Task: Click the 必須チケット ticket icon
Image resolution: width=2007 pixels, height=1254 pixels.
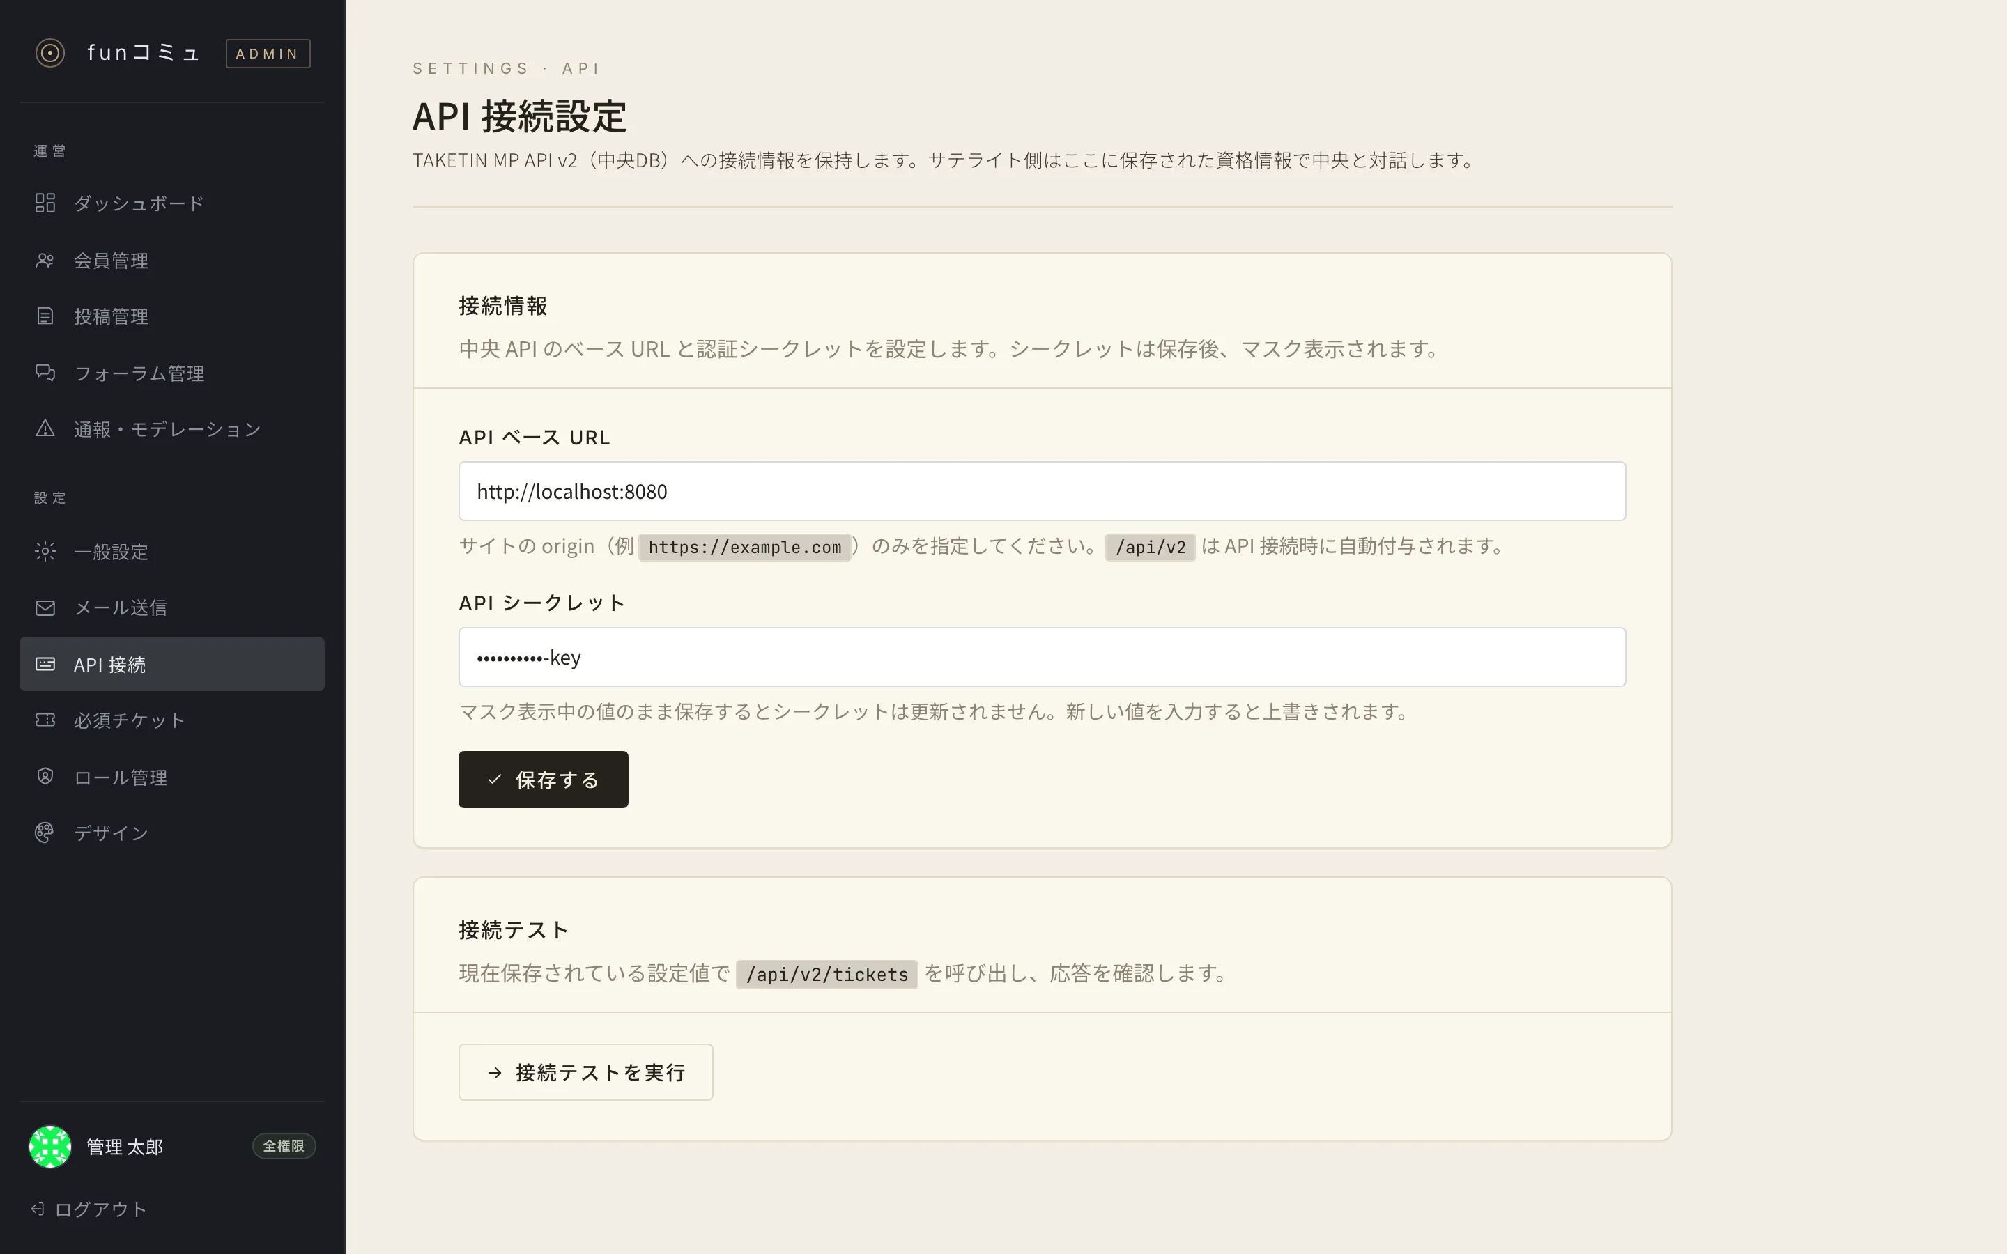Action: point(45,720)
